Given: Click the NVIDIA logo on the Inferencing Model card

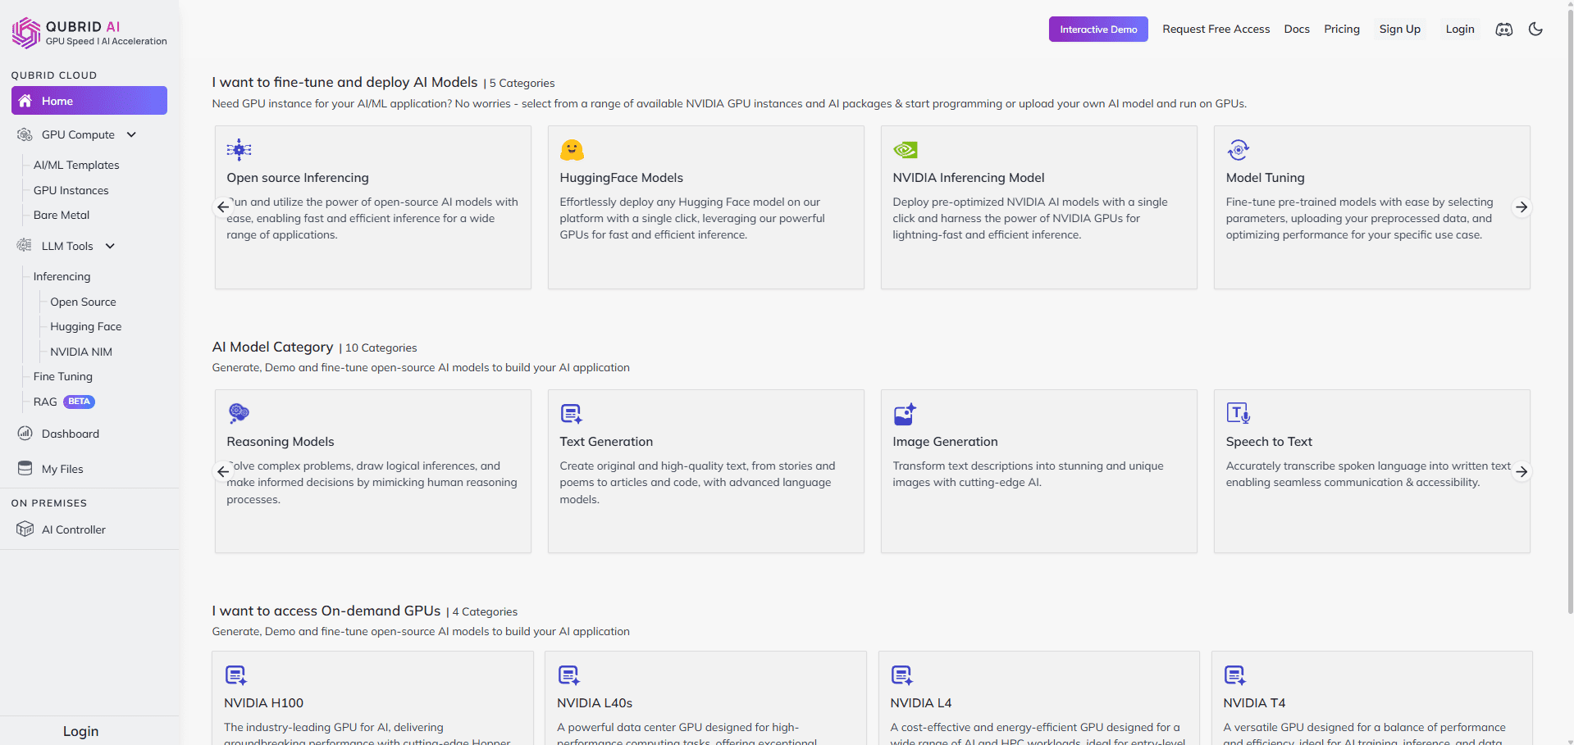Looking at the screenshot, I should [905, 150].
